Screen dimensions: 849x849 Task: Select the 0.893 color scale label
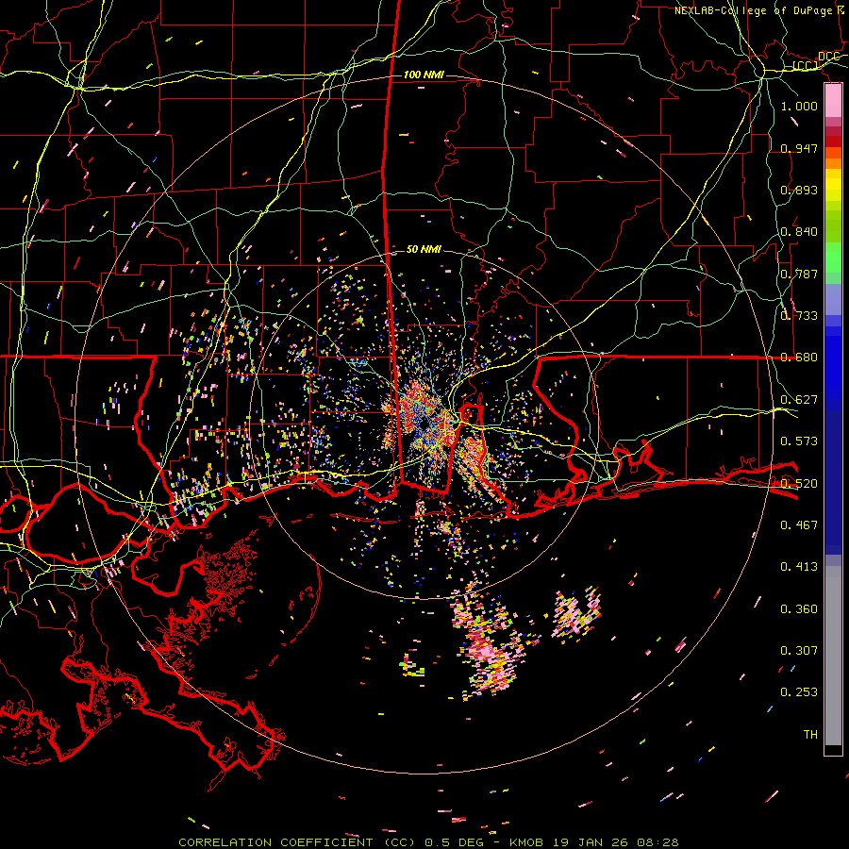pyautogui.click(x=799, y=190)
